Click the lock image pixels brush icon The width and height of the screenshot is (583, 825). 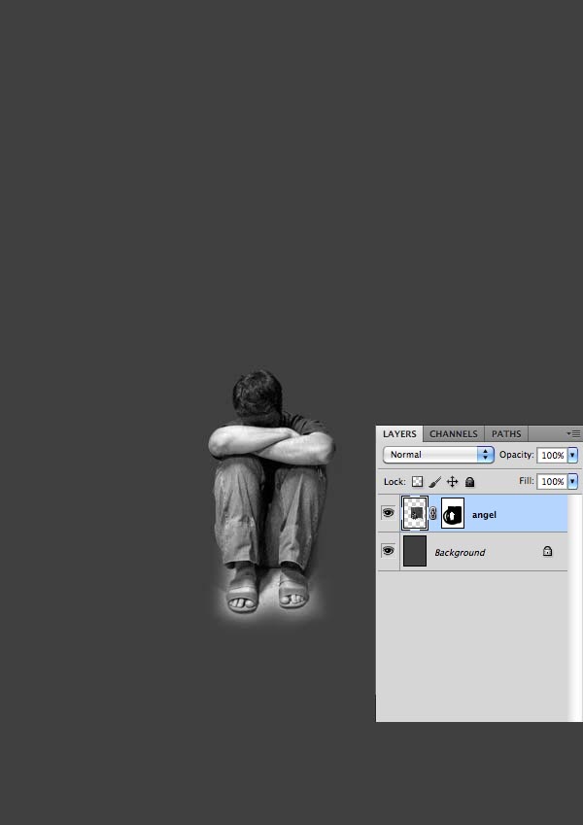click(x=434, y=481)
